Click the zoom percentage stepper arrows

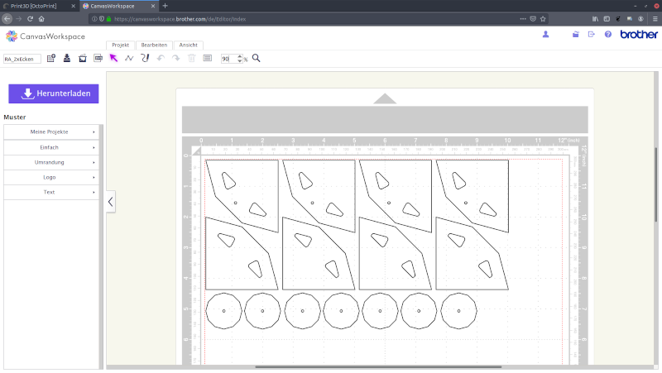(239, 59)
